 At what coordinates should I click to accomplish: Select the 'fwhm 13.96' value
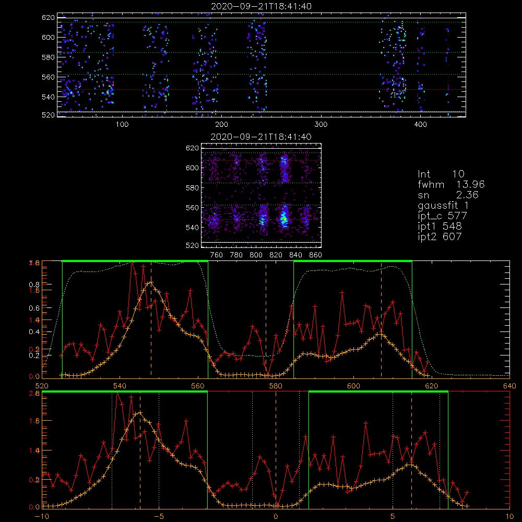tap(451, 184)
